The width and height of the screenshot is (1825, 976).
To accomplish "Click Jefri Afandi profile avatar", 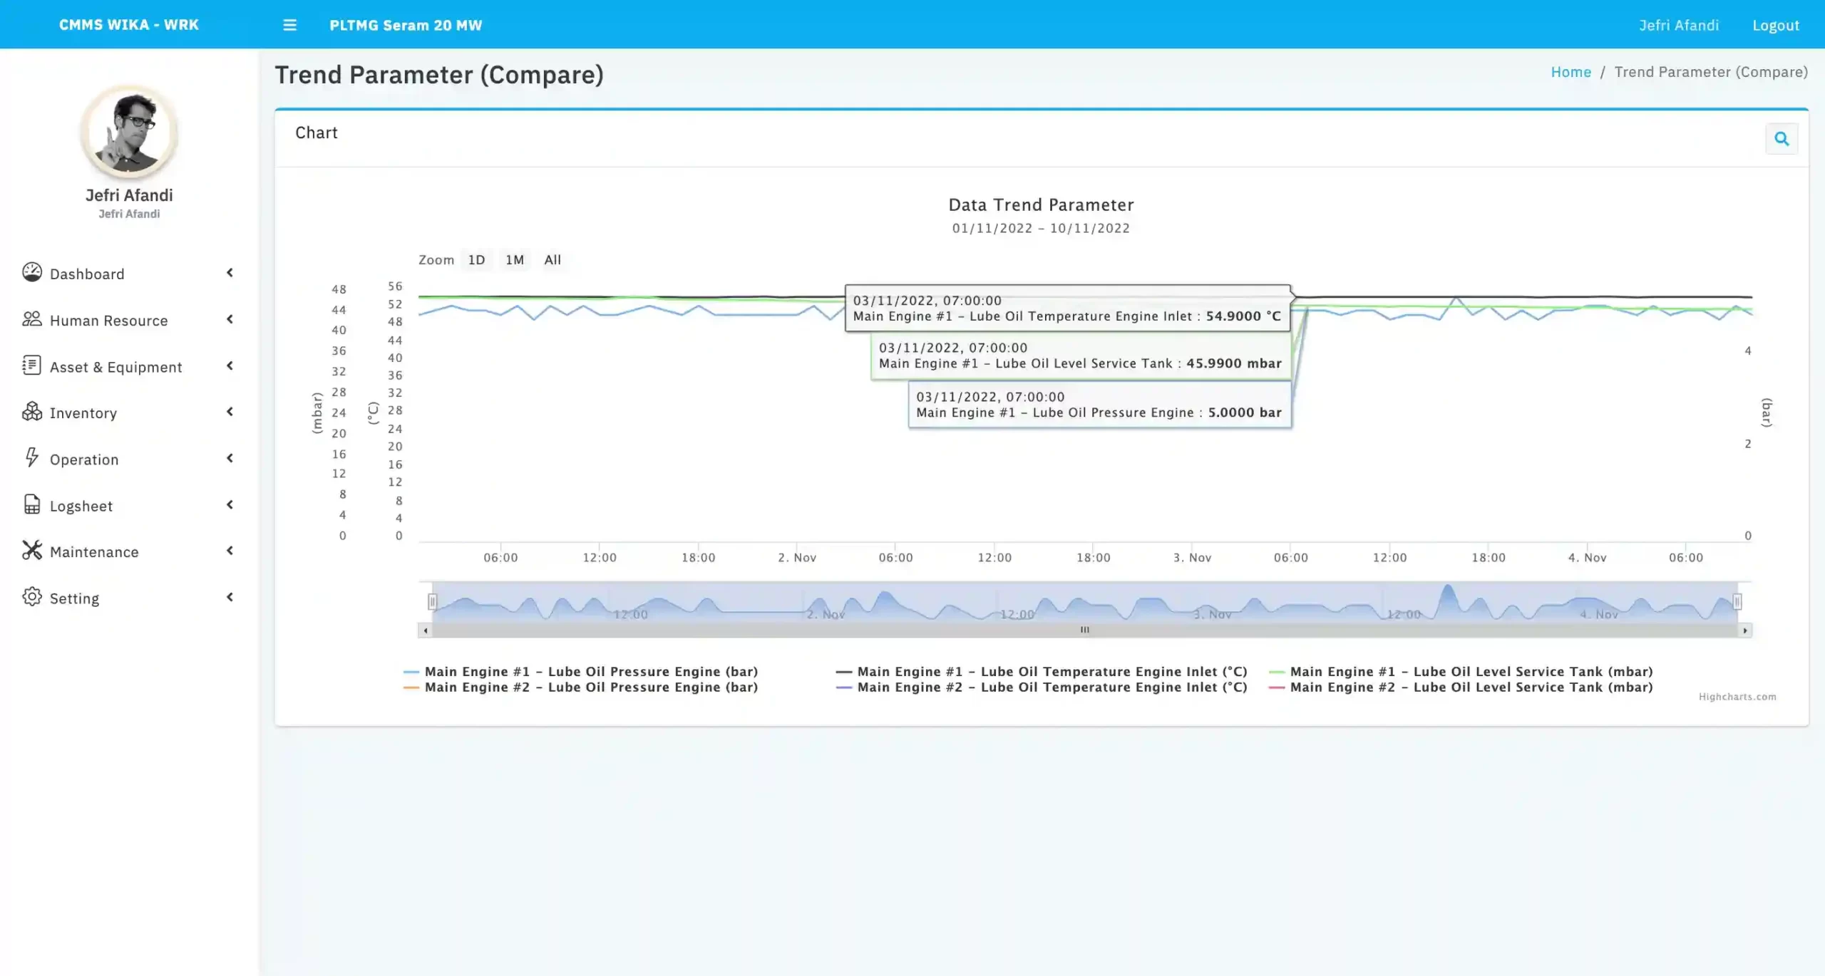I will (129, 133).
